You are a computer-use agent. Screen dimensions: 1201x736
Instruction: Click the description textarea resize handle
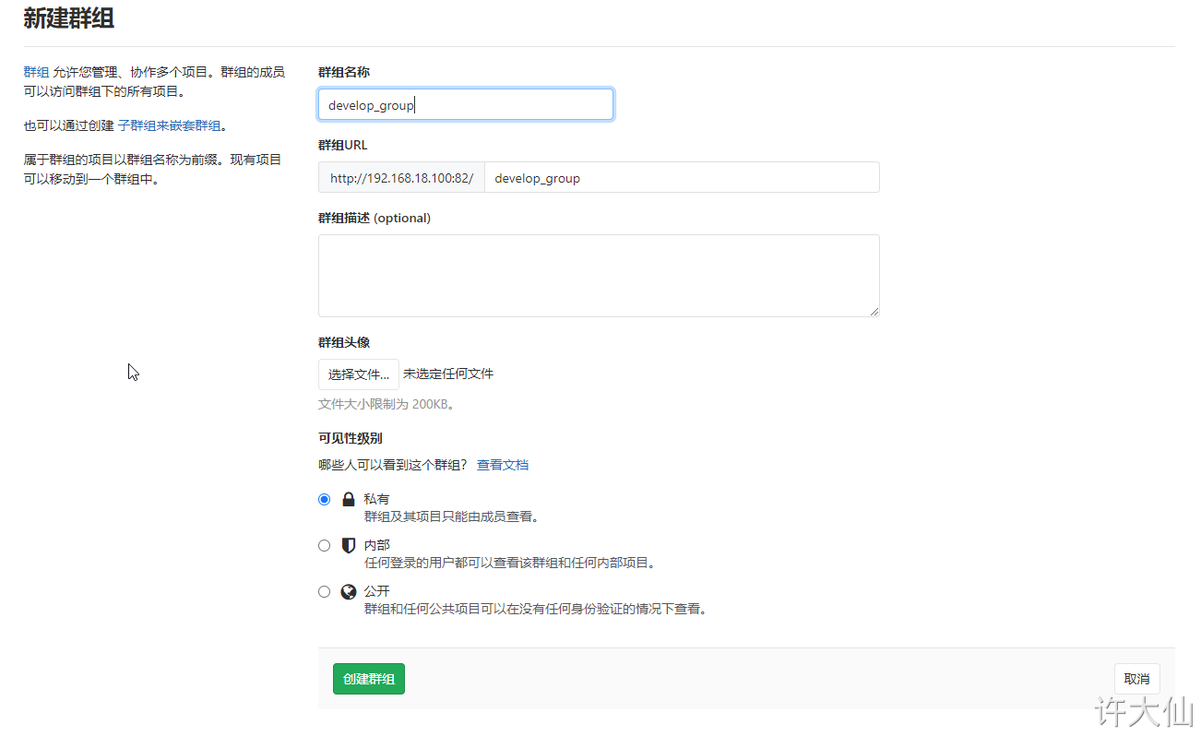[874, 311]
